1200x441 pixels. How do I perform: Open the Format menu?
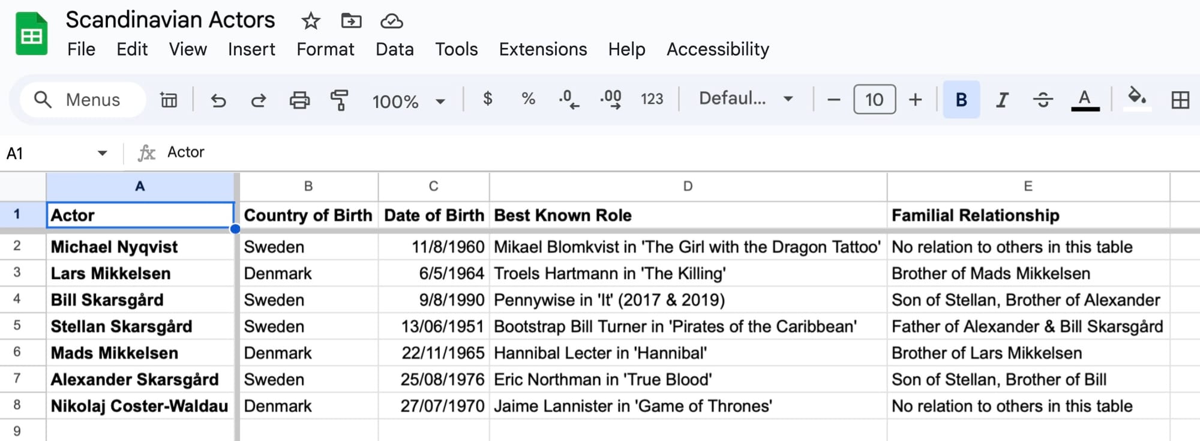tap(325, 49)
